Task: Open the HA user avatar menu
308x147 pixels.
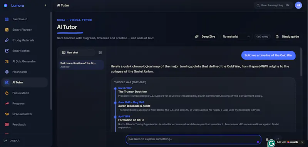Action: [298, 5]
